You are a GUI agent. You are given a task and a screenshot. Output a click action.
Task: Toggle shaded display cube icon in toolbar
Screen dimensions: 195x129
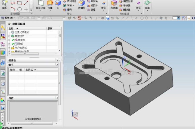(x=108, y=18)
